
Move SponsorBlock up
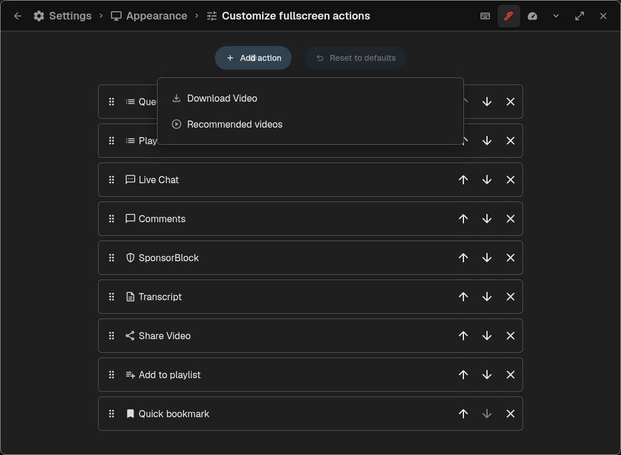point(463,258)
